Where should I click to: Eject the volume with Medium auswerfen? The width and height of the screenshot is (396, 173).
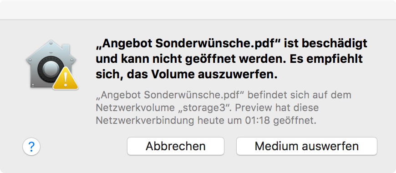(x=307, y=146)
